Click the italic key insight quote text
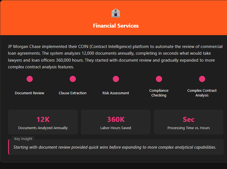Viewport: 227px width, 169px height. coord(115,147)
